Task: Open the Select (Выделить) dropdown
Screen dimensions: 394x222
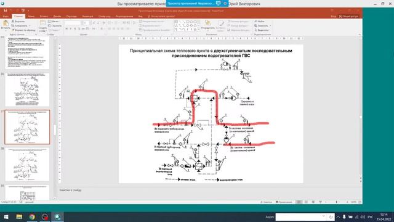Action: (x=262, y=30)
